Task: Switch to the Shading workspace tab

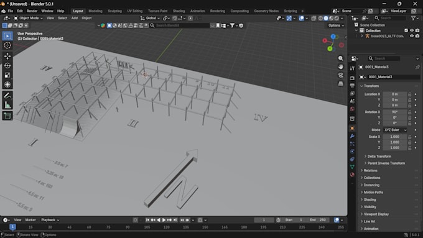Action: click(179, 11)
